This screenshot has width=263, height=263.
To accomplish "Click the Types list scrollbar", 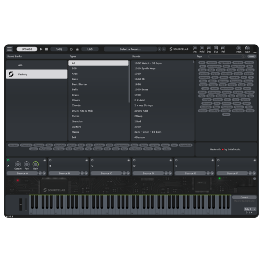I will (129, 82).
